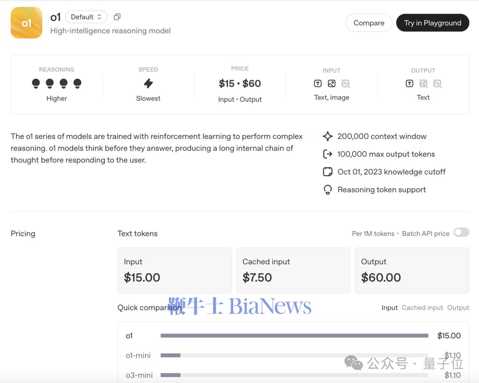Open the Default version dropdown

click(86, 17)
